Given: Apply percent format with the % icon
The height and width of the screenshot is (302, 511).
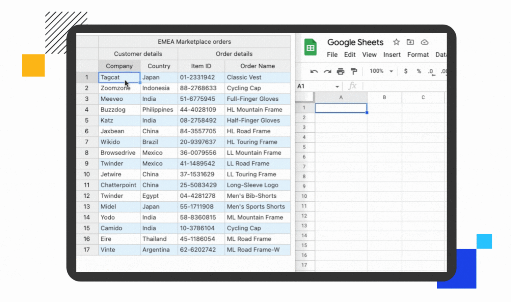Looking at the screenshot, I should [x=419, y=71].
